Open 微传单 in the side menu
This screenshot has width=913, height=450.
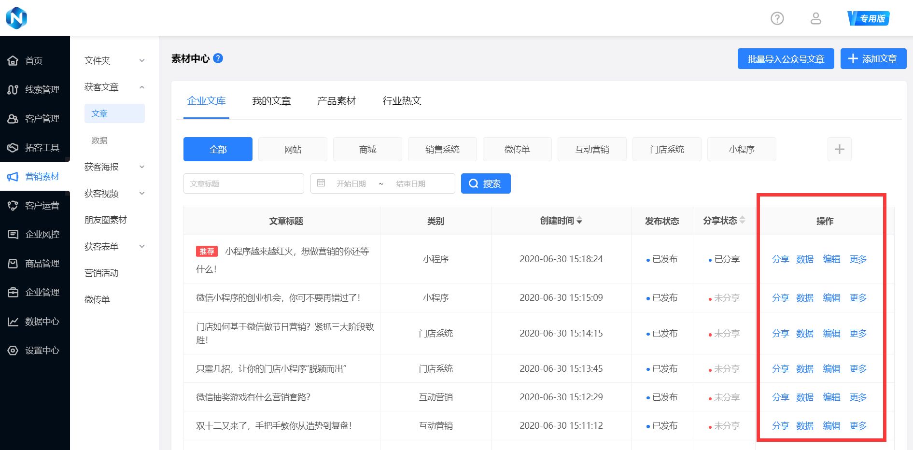(97, 299)
